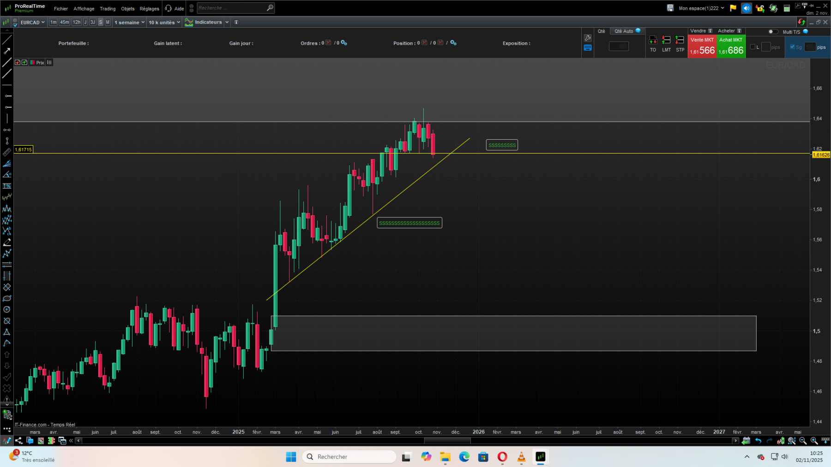Check the L limit checkbox
831x467 pixels.
coord(753,47)
